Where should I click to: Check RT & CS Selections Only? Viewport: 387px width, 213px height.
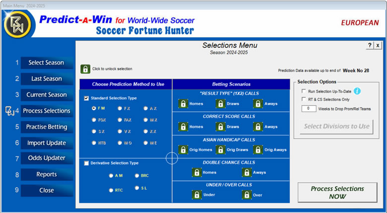[x=304, y=99]
